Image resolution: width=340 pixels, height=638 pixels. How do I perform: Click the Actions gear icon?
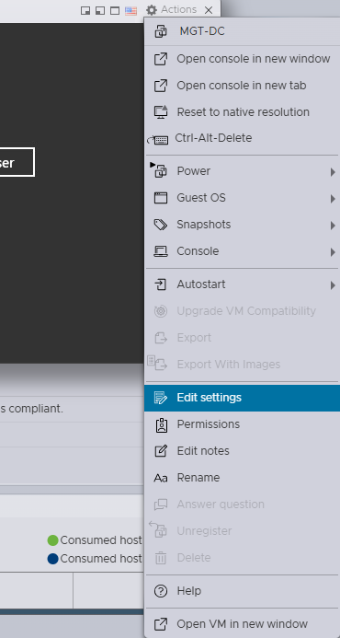click(x=152, y=10)
